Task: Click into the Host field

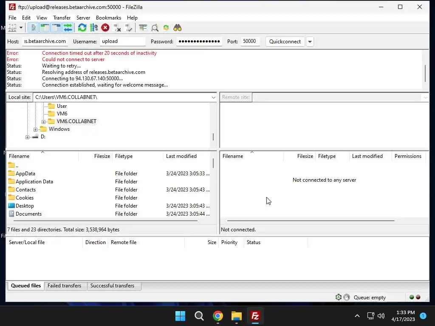Action: tap(45, 41)
